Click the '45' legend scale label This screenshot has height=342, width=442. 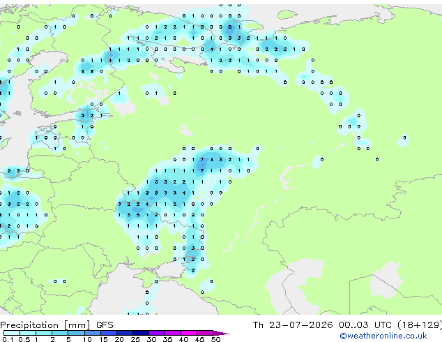pyautogui.click(x=199, y=339)
